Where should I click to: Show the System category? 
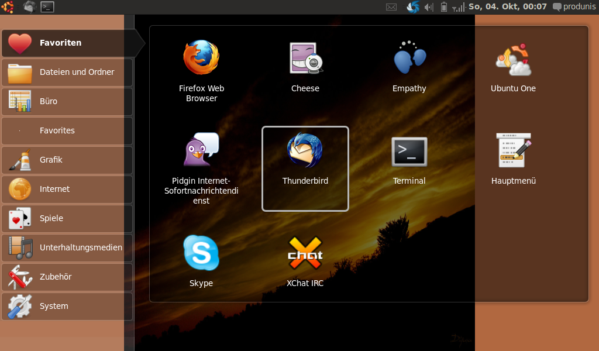(67, 307)
